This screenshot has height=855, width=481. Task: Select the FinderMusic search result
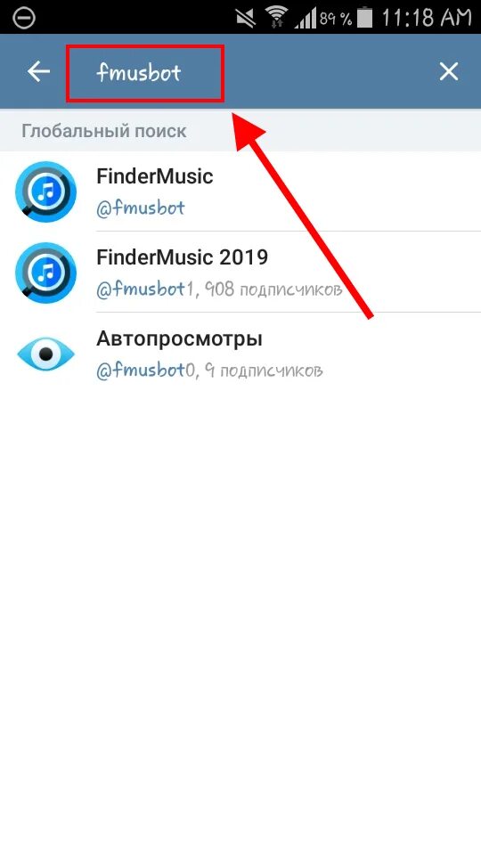click(240, 191)
